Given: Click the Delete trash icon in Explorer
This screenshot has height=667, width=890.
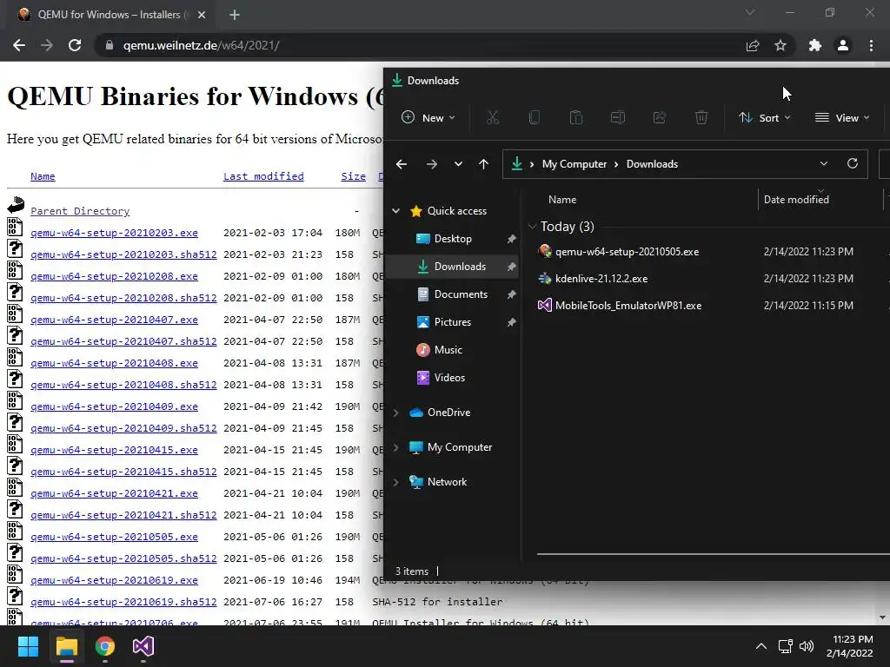Looking at the screenshot, I should [701, 117].
